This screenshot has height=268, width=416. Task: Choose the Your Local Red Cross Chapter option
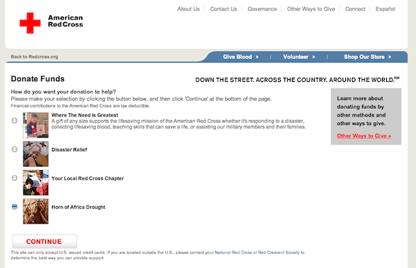point(15,178)
